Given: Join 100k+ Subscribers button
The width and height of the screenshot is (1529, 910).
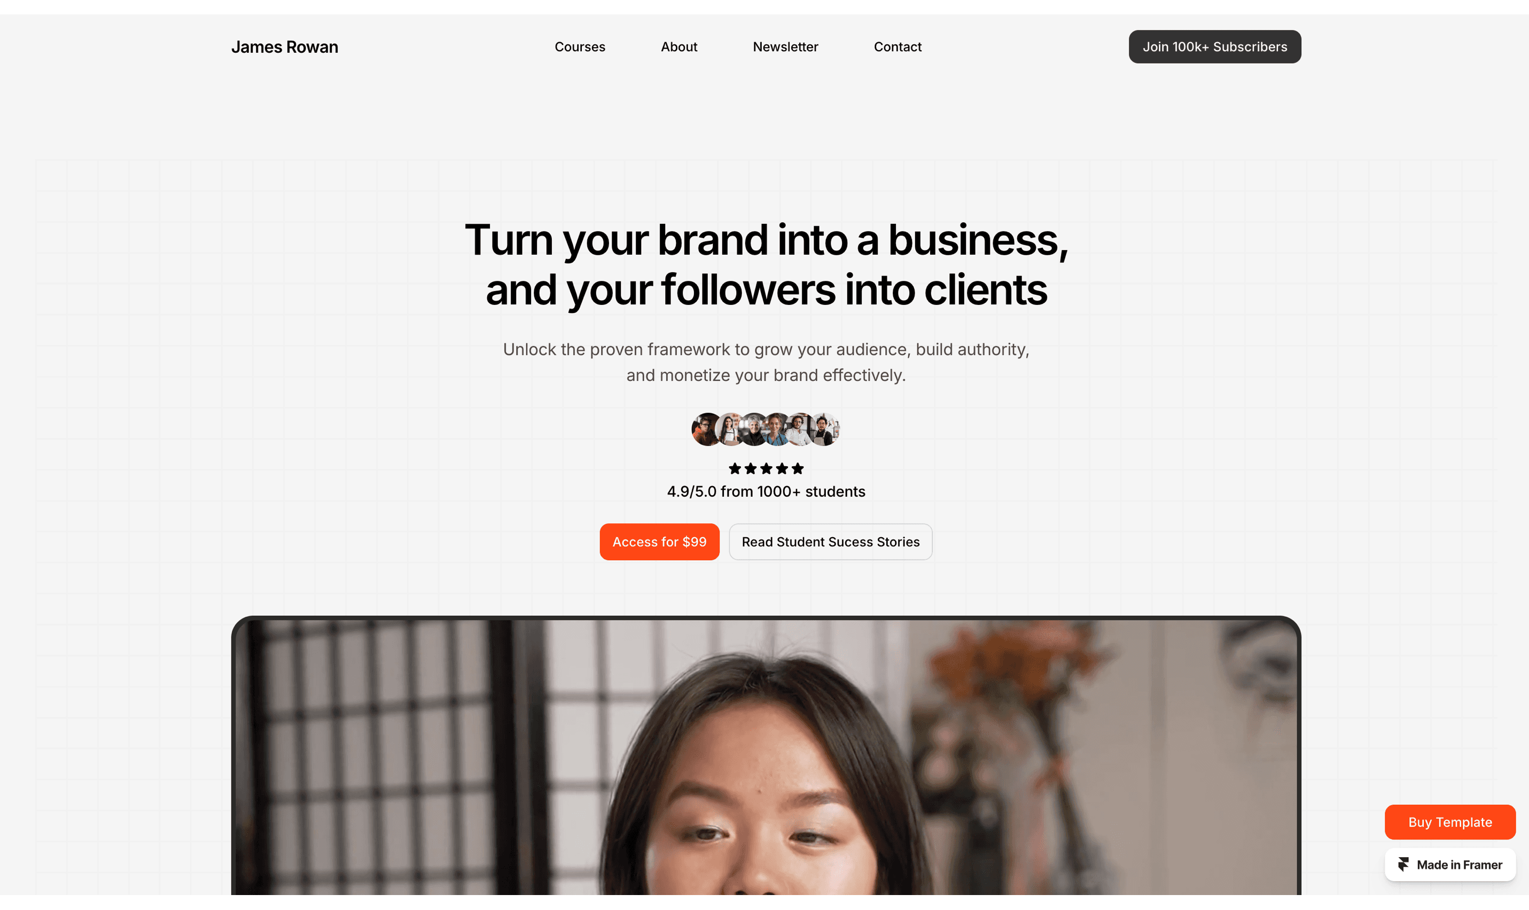Looking at the screenshot, I should point(1214,46).
